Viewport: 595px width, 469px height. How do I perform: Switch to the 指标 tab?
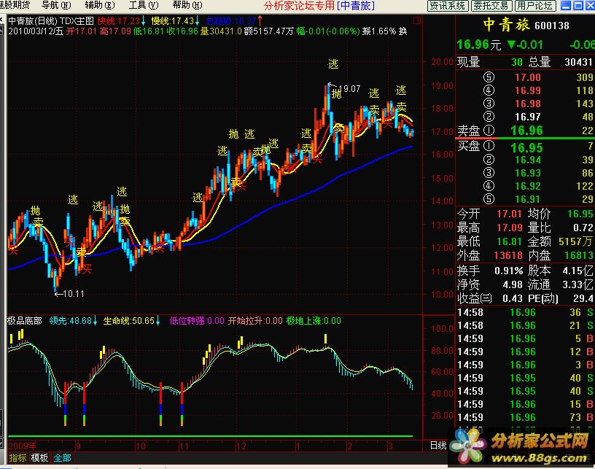point(17,457)
